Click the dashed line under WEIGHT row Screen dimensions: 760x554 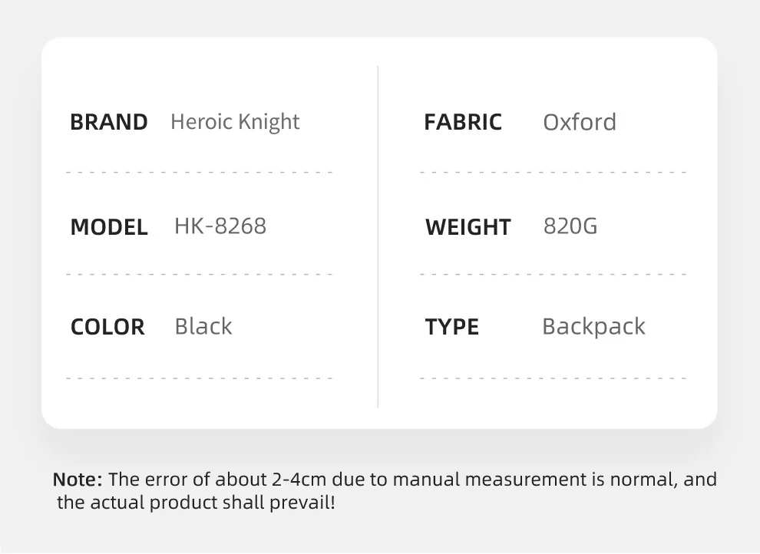point(553,274)
